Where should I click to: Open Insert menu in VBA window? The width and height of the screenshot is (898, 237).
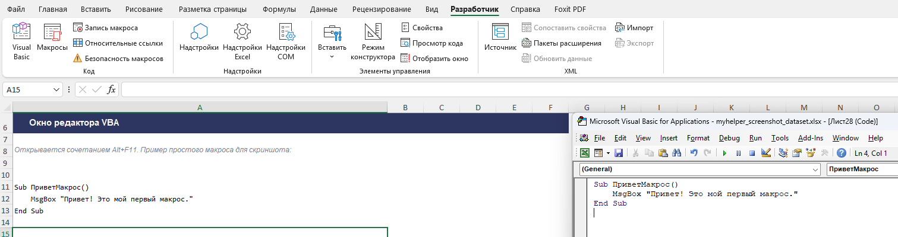pyautogui.click(x=669, y=138)
